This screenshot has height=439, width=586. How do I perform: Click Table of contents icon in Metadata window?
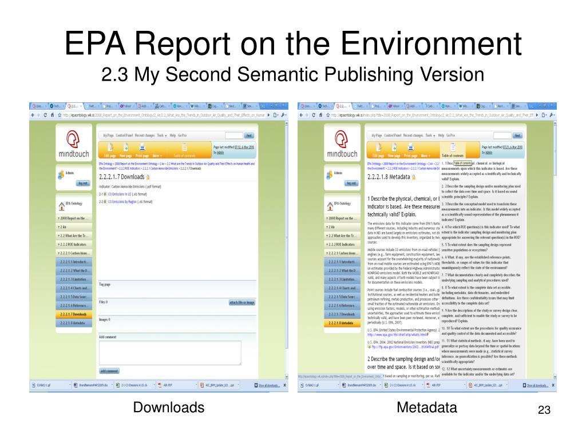(x=453, y=147)
